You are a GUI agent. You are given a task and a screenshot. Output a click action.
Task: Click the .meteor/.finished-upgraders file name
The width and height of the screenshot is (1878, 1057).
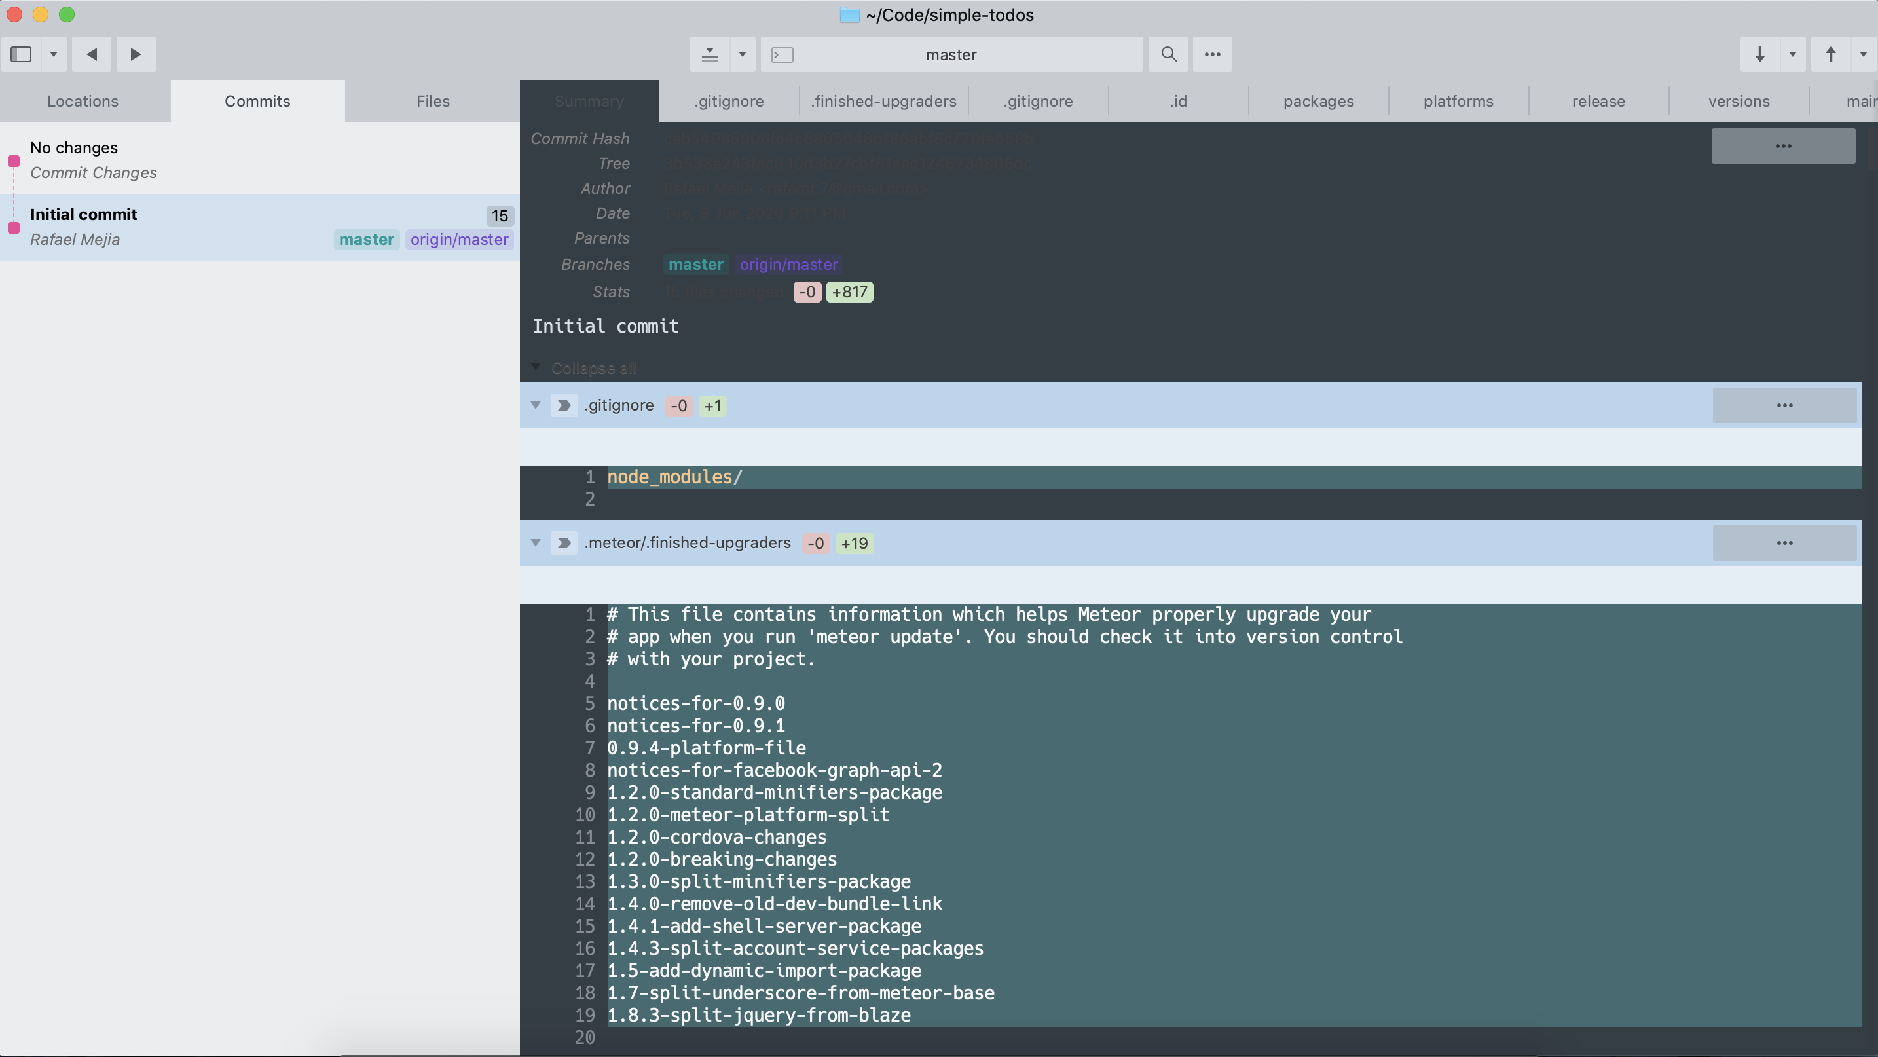(x=688, y=543)
